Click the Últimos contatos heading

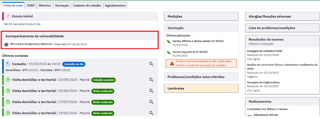pos(15,56)
